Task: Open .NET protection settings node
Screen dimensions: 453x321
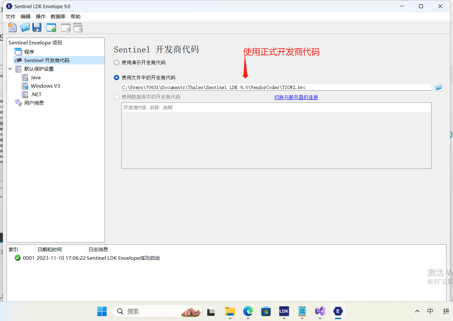Action: coord(36,94)
